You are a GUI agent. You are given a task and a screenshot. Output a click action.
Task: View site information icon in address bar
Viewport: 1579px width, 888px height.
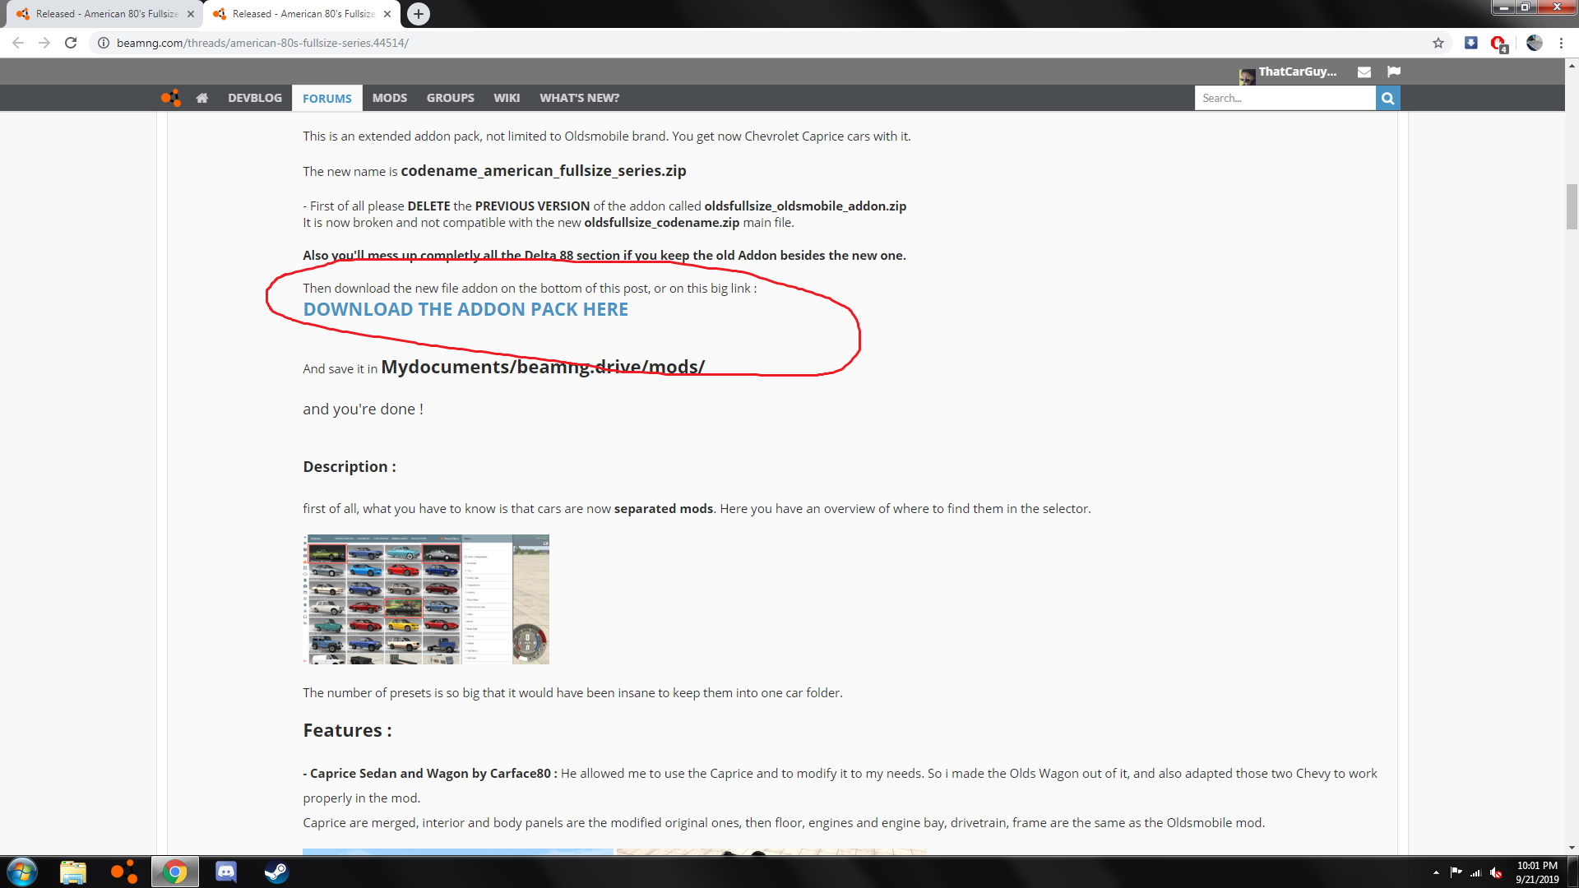pyautogui.click(x=104, y=43)
